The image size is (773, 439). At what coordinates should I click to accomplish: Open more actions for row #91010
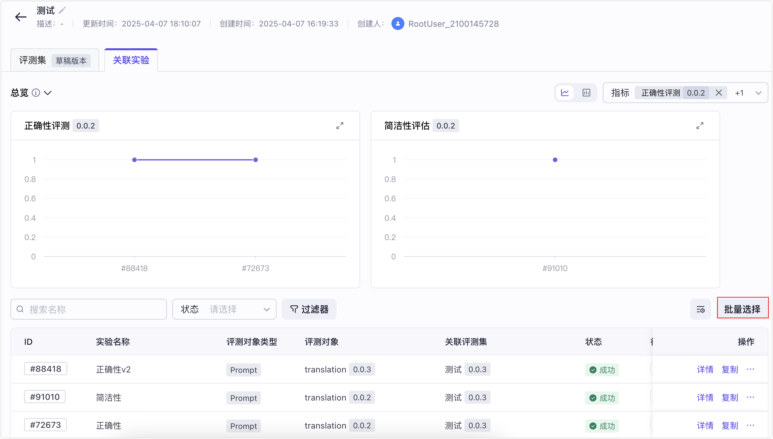(750, 397)
